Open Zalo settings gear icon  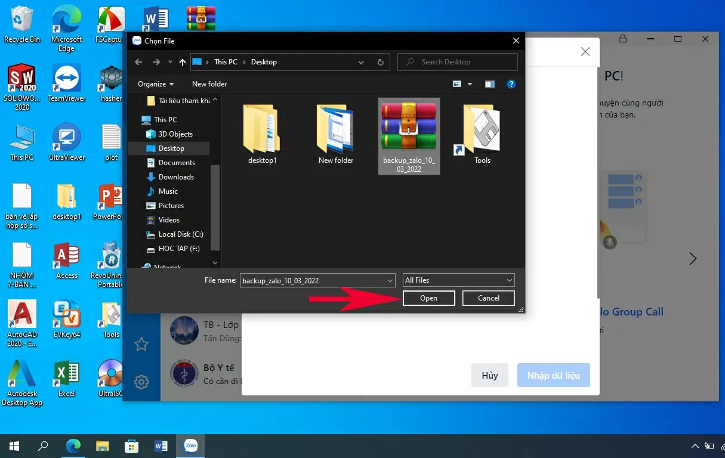pos(141,382)
